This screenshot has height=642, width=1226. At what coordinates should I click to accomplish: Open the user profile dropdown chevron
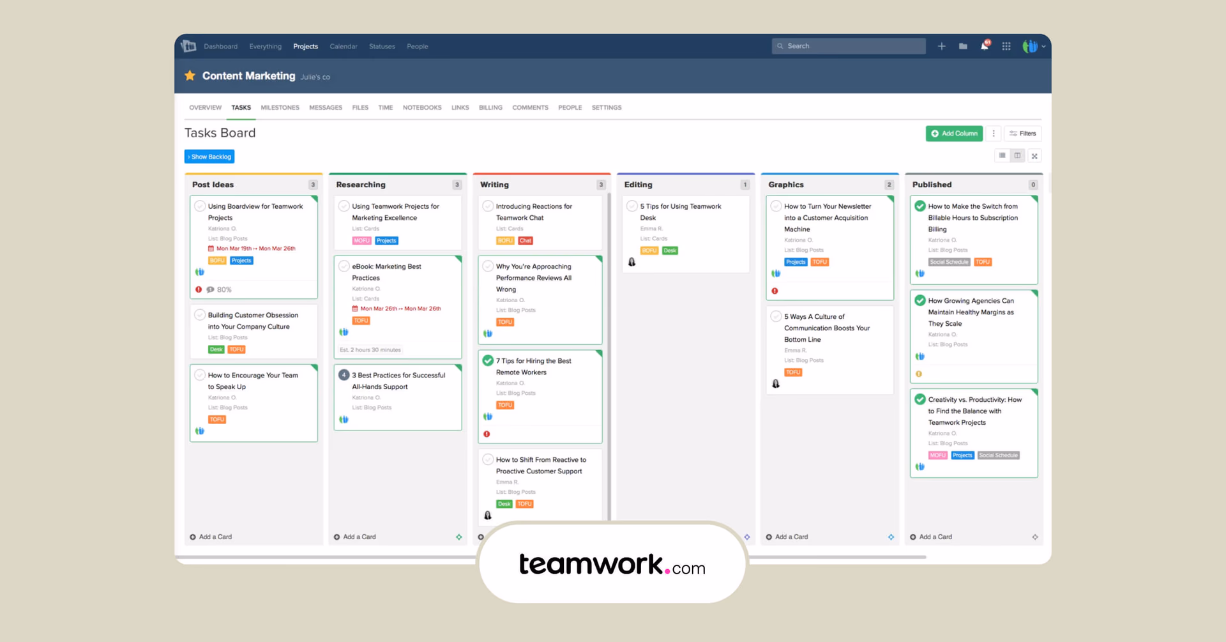(x=1044, y=46)
